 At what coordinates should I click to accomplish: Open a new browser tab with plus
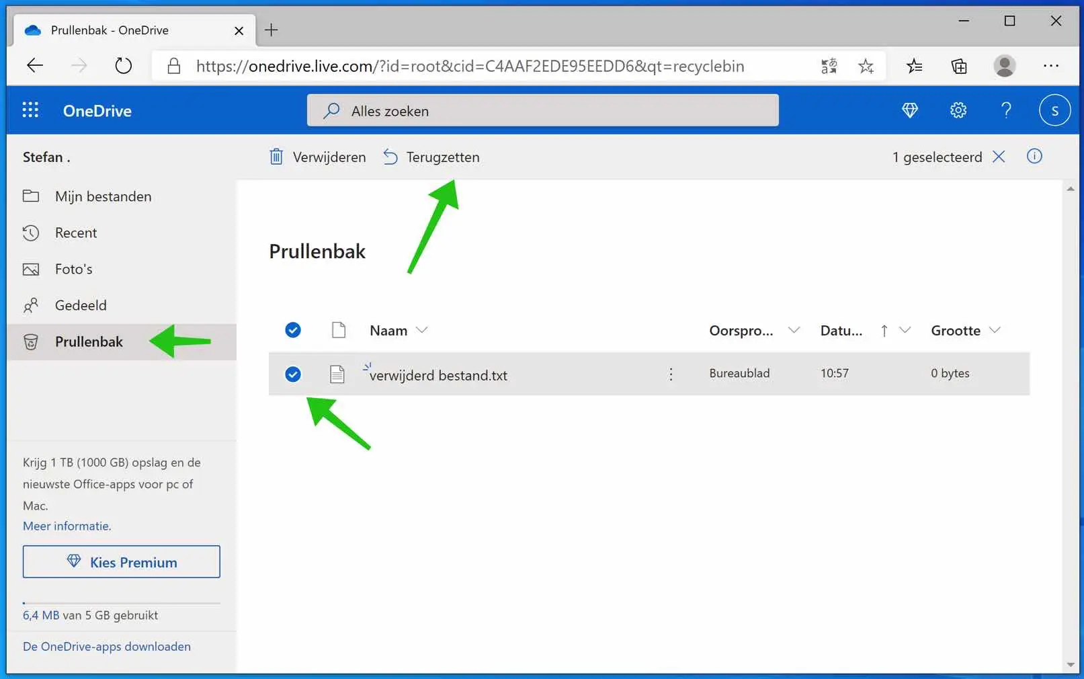[x=271, y=30]
